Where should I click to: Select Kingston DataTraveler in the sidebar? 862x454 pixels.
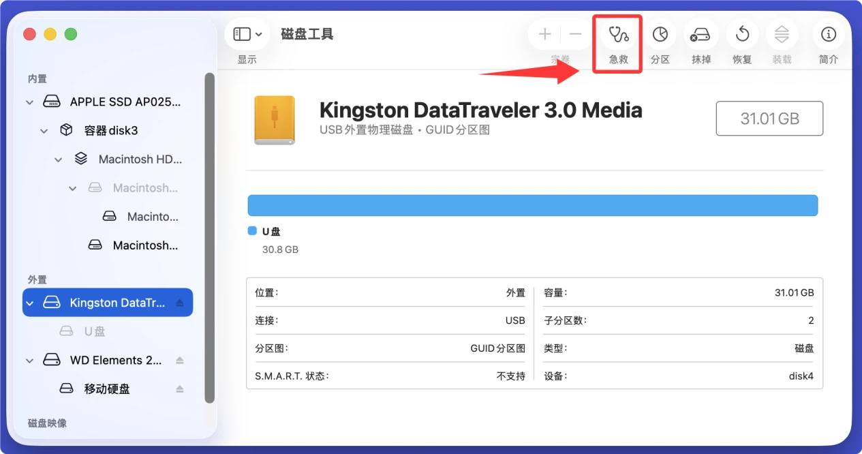(108, 303)
